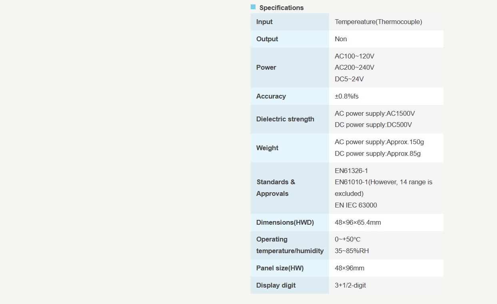Click the Tempereature(Thermocouple) value cell
Viewport: 497px width, 304px height.
pos(378,22)
